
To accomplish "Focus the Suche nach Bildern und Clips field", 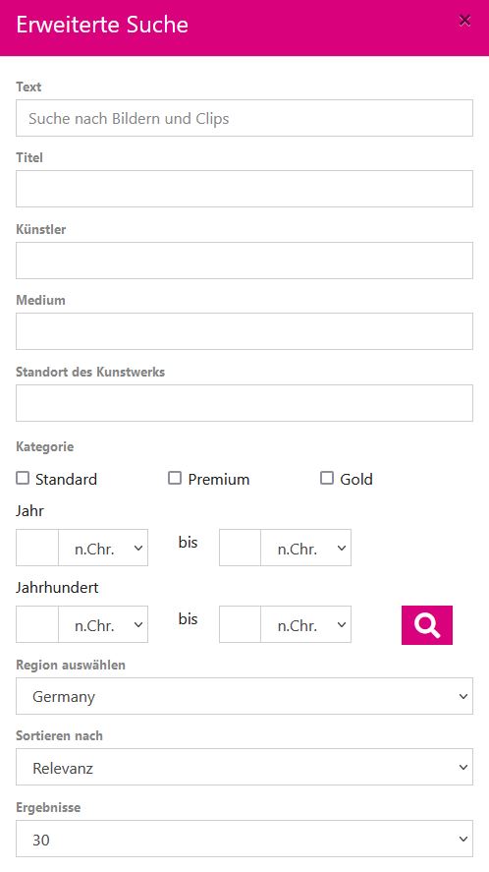I will click(244, 118).
